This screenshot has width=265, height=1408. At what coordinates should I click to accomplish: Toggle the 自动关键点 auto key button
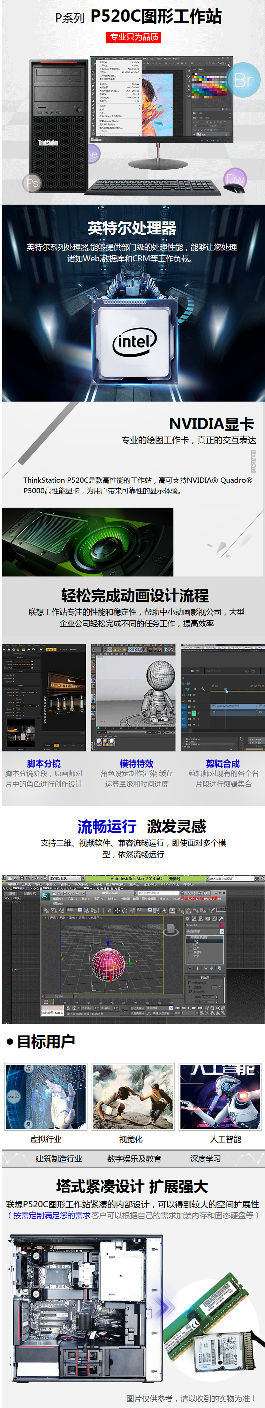[137, 1008]
